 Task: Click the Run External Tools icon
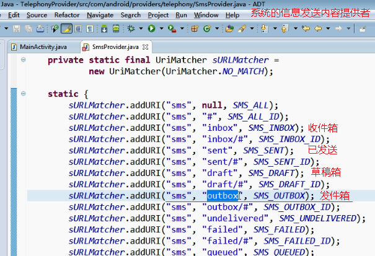pos(172,29)
